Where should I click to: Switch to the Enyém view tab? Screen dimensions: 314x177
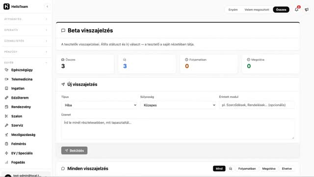233,10
